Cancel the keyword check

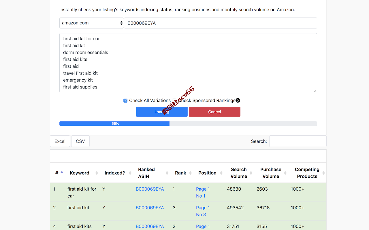click(214, 112)
